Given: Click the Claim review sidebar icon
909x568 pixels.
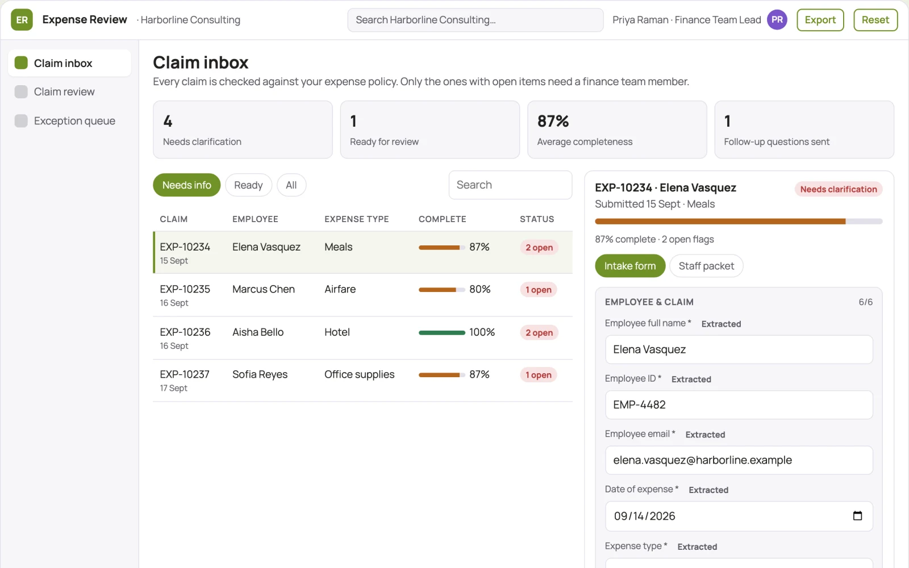Looking at the screenshot, I should tap(21, 91).
